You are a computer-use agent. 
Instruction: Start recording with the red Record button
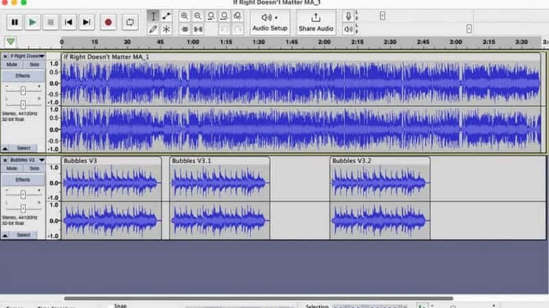pos(108,23)
